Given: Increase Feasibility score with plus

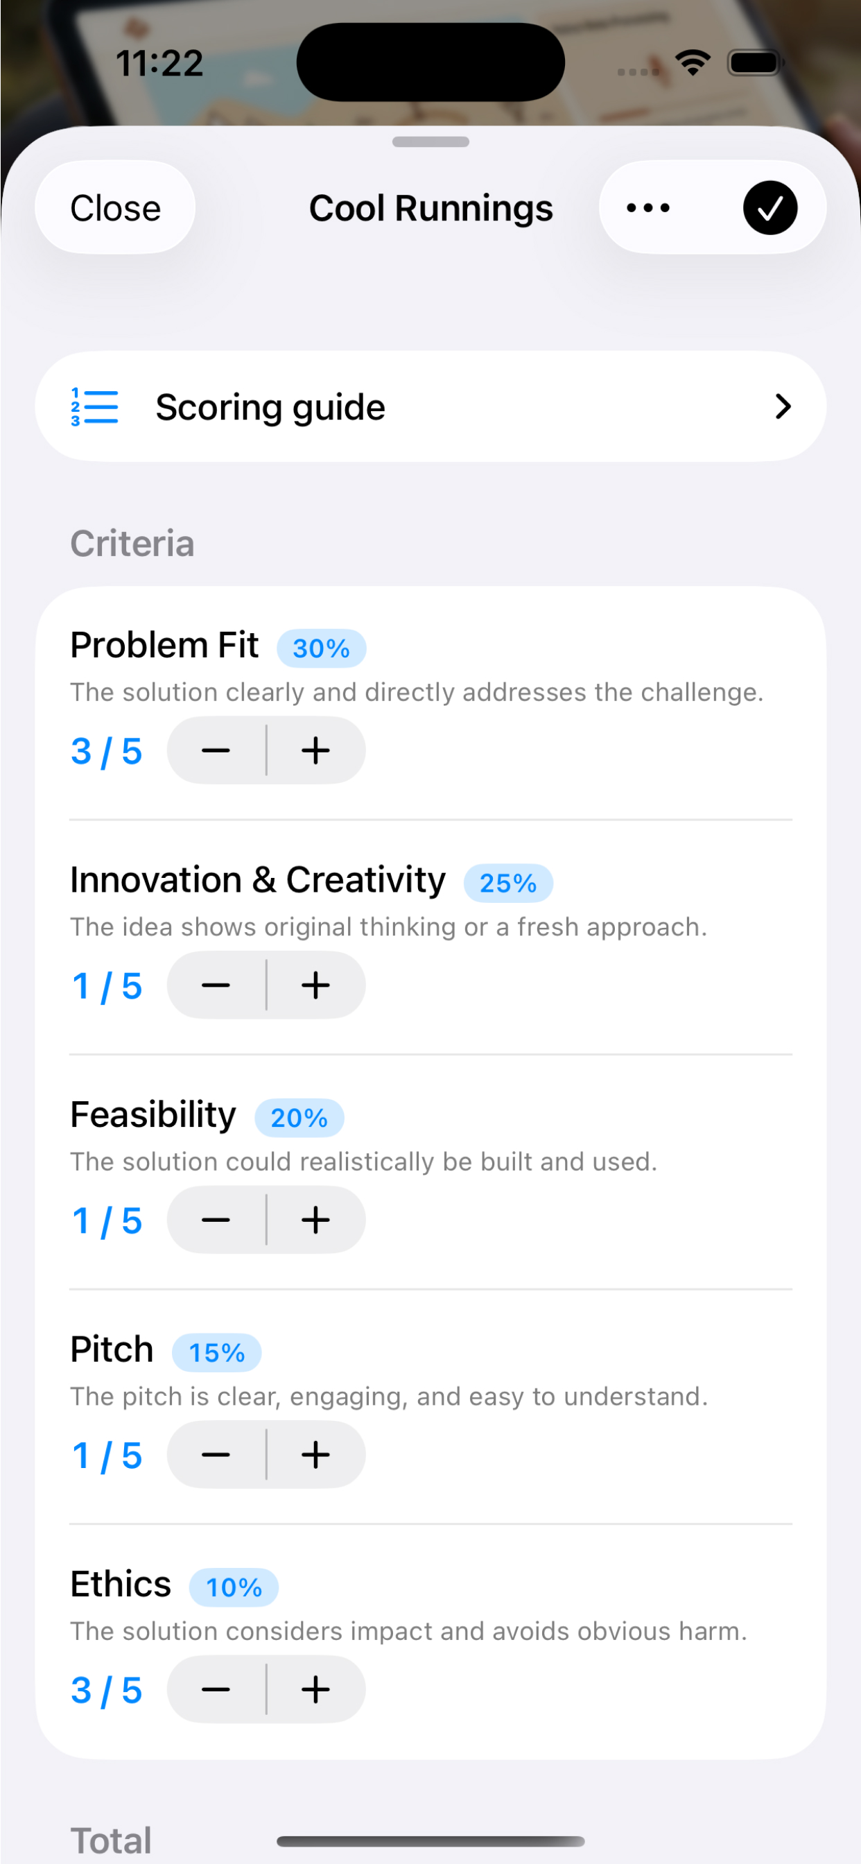Looking at the screenshot, I should coord(315,1220).
